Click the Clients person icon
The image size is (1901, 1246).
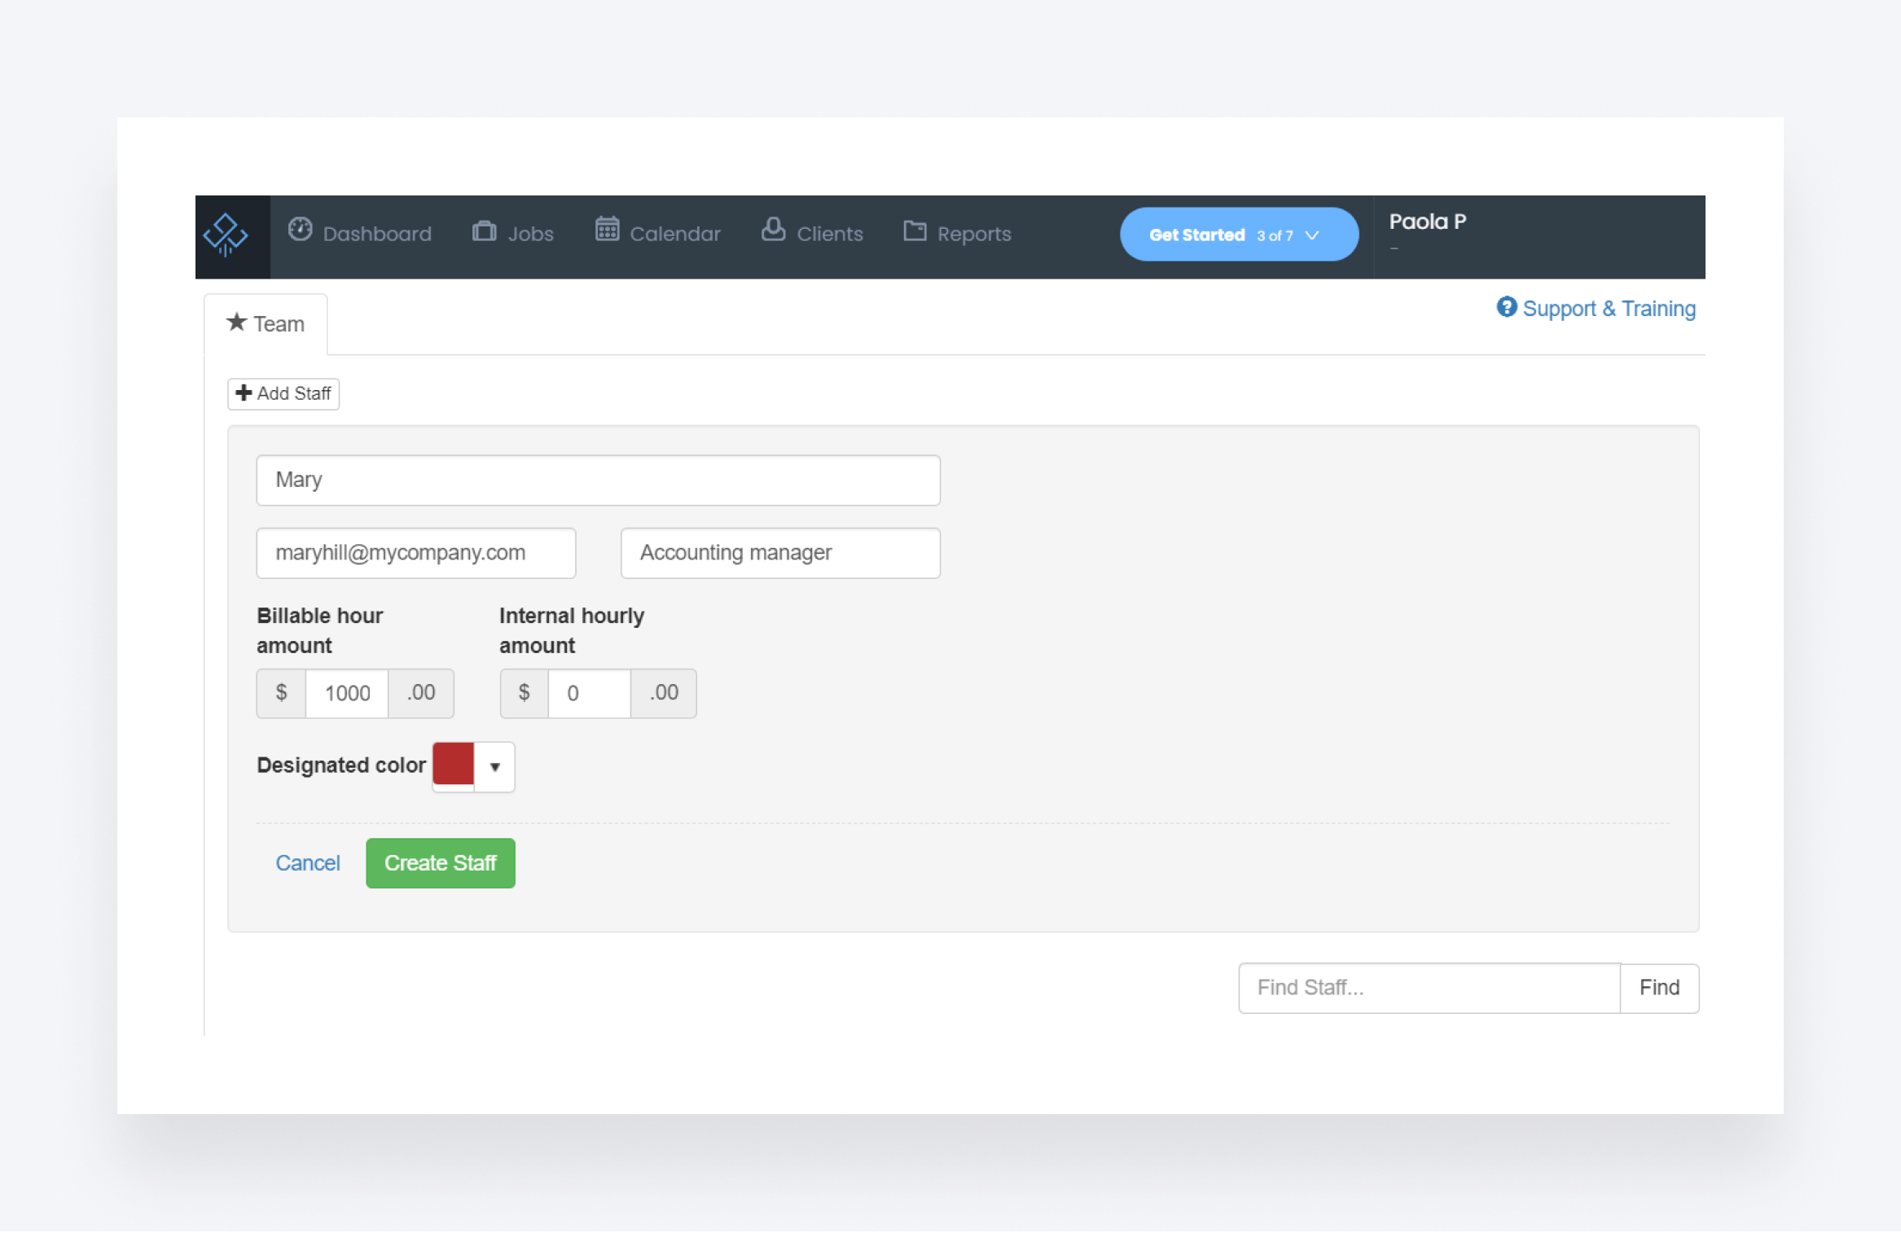click(773, 231)
